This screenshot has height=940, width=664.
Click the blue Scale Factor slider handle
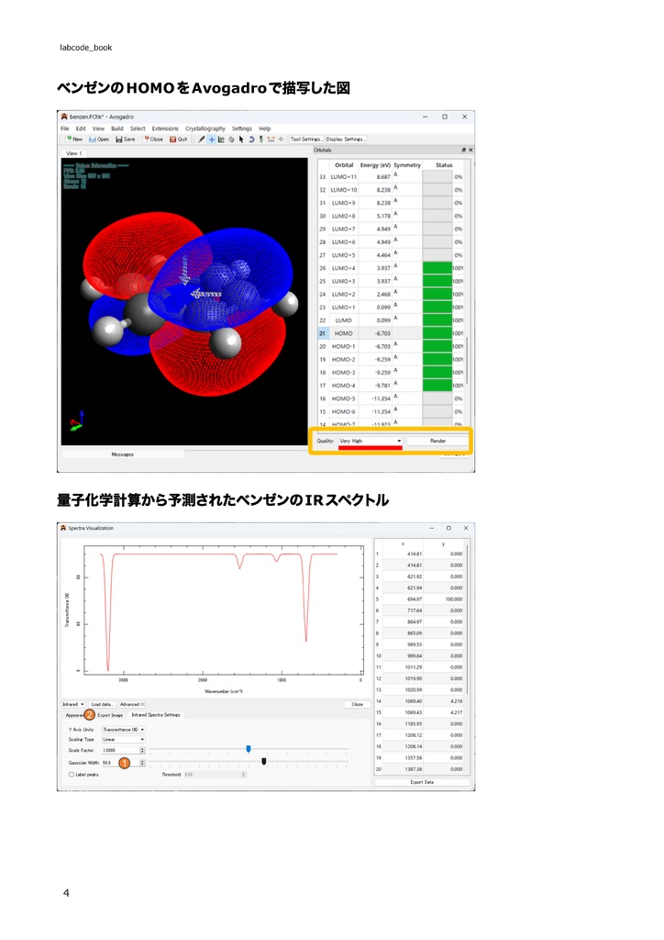(249, 749)
